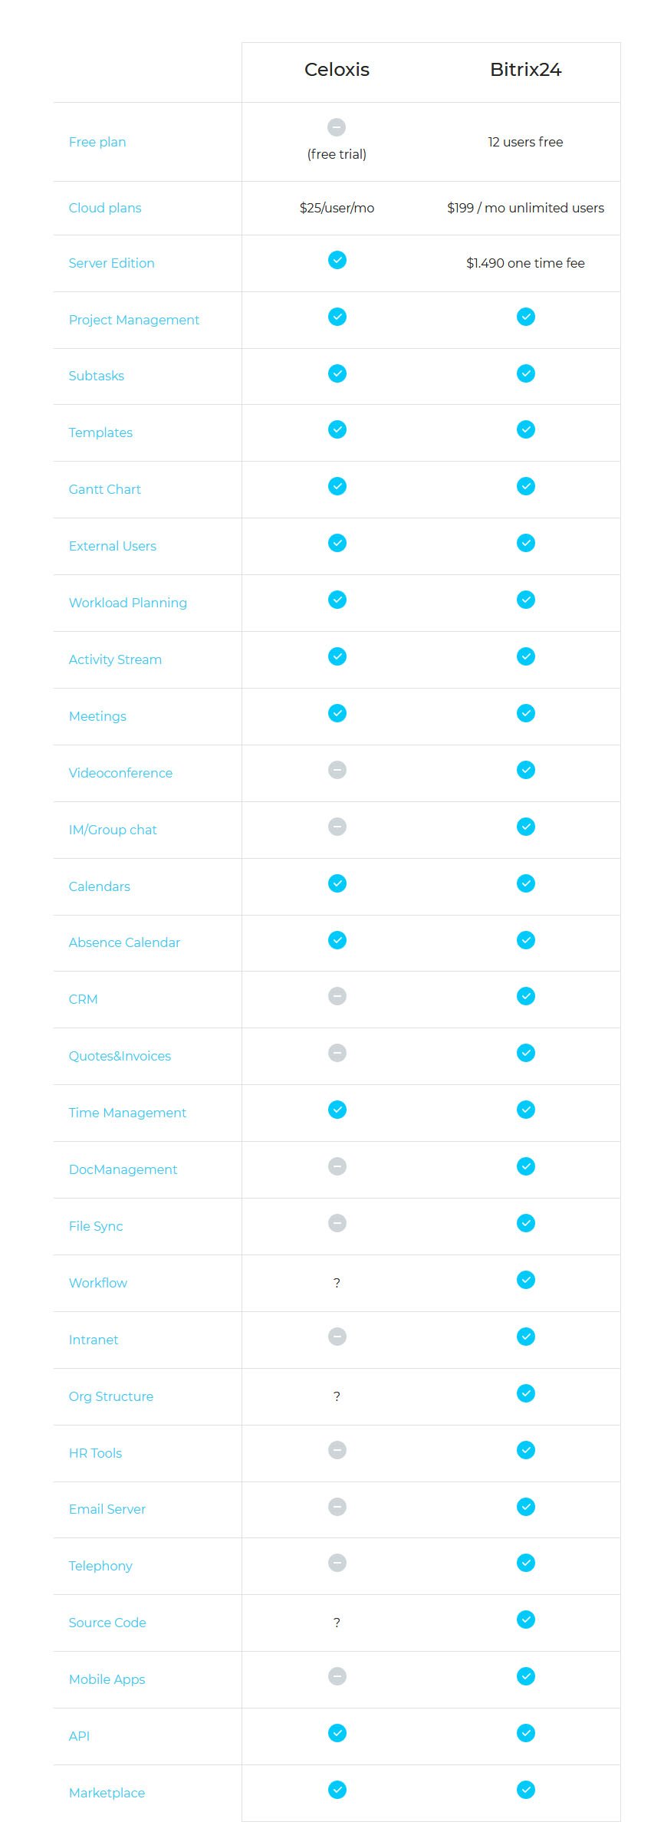
Task: Click Bitrix24 checkmark for Videoconference
Action: click(x=525, y=770)
